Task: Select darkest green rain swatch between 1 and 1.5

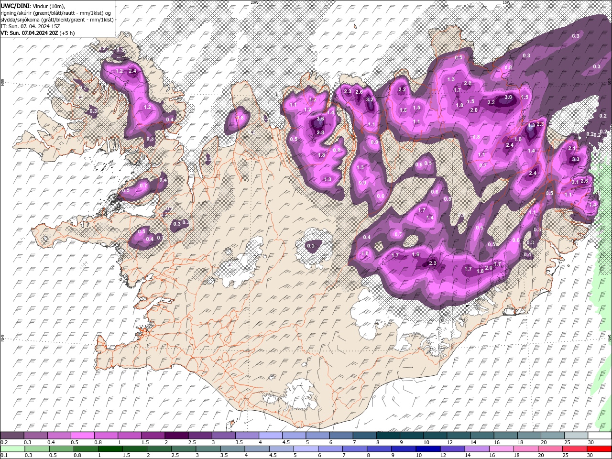Action: click(110, 449)
